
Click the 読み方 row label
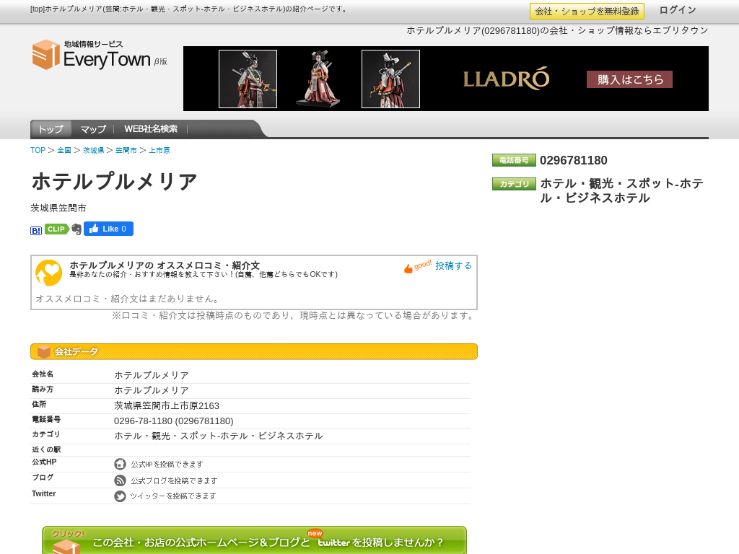[43, 389]
